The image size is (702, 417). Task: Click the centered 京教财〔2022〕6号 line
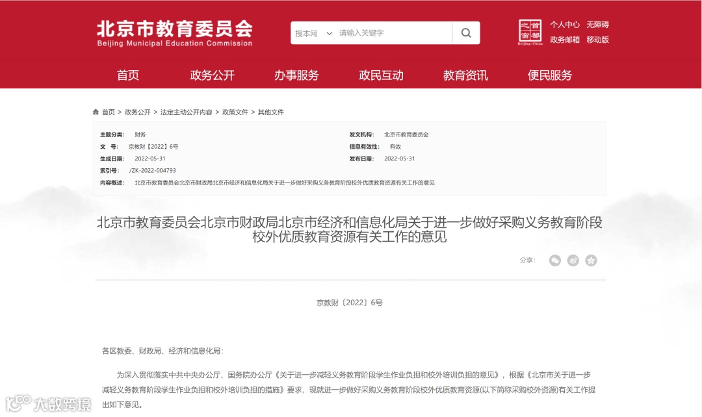350,303
